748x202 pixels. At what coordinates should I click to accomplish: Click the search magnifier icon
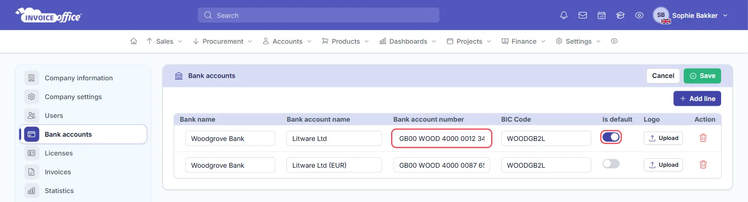[208, 16]
